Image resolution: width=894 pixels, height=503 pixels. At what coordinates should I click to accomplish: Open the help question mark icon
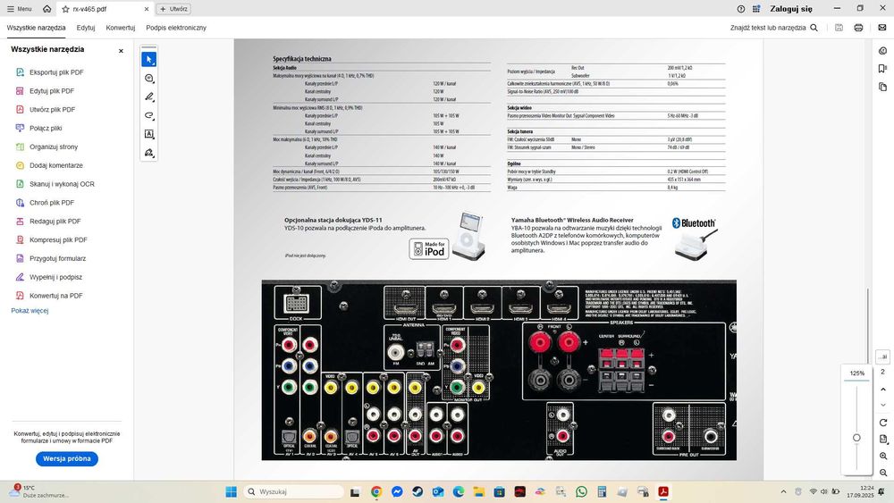(740, 9)
